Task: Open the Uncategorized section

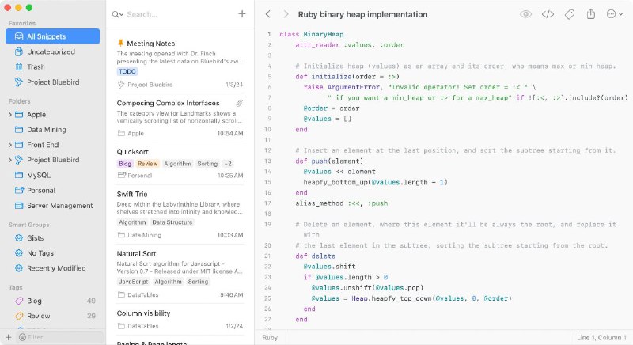Action: [x=49, y=51]
